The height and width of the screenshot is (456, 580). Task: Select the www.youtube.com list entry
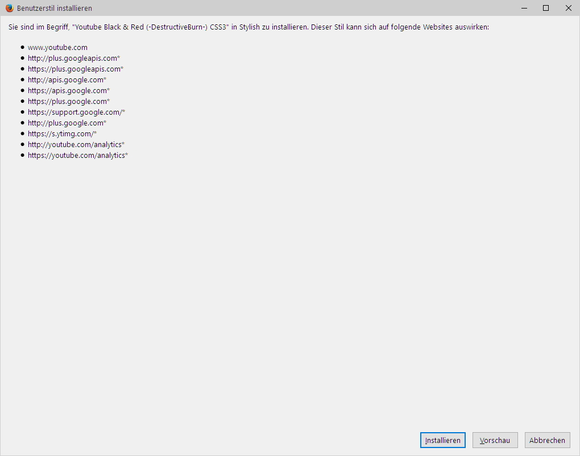coord(57,47)
